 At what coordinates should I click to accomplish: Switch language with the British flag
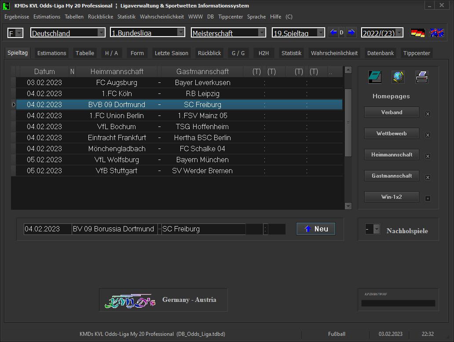point(437,33)
